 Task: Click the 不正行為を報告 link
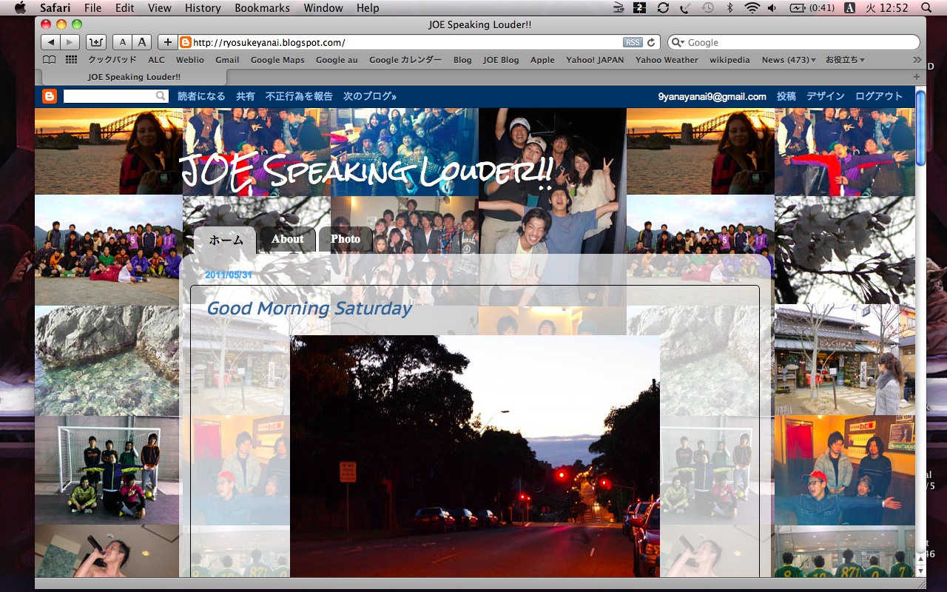(x=299, y=96)
